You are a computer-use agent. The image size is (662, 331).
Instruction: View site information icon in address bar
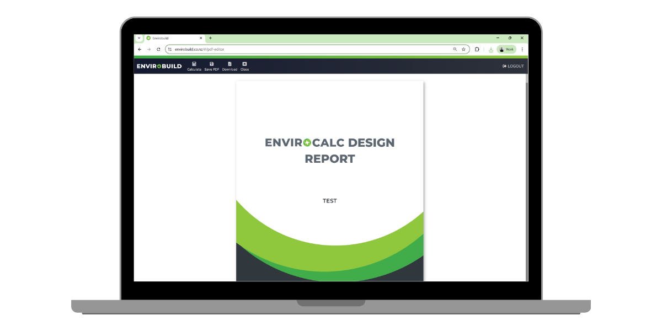[170, 49]
